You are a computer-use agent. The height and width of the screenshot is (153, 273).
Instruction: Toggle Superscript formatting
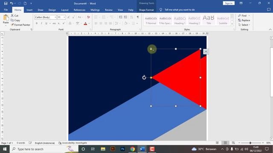tap(64, 23)
